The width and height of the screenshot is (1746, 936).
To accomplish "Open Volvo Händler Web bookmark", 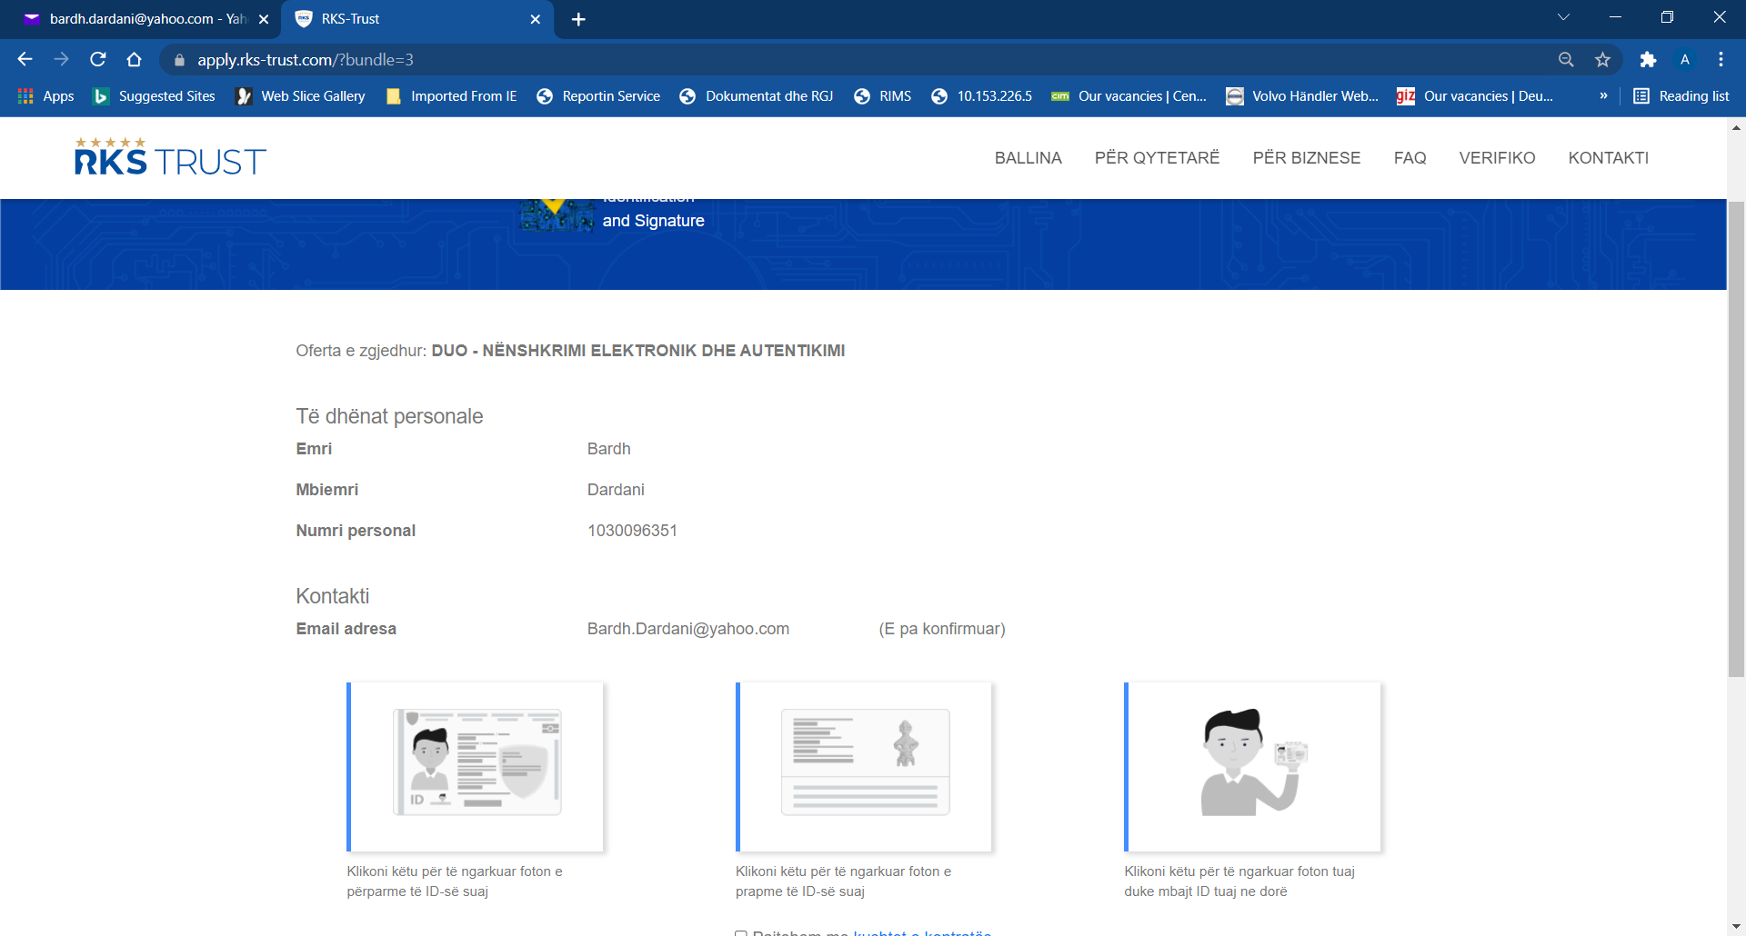I will 1302,95.
